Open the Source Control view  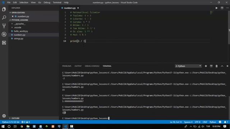pos(4,26)
